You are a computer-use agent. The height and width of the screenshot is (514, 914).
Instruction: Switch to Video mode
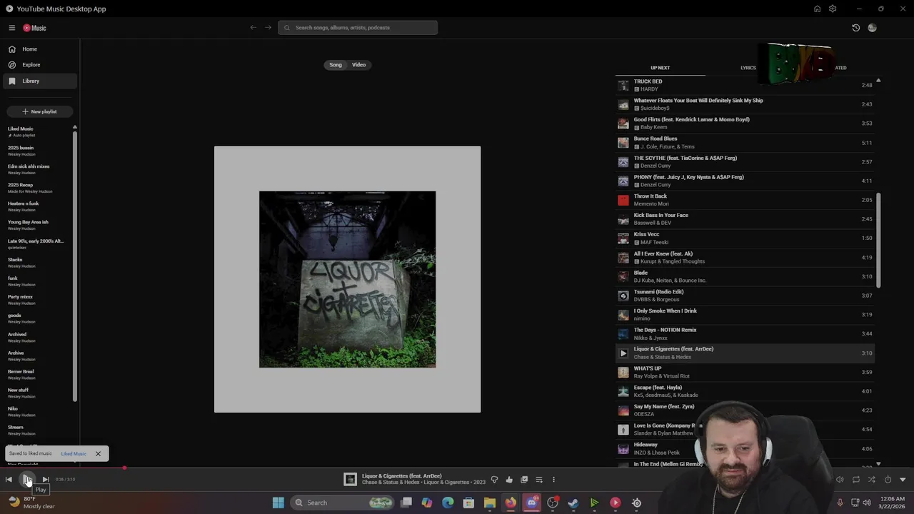358,65
